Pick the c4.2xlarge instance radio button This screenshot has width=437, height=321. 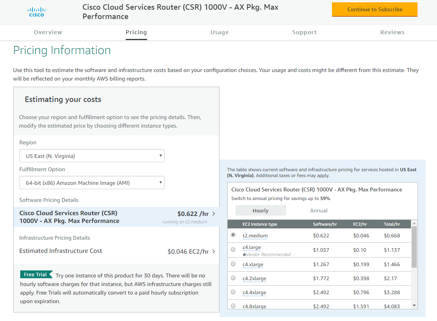233,278
